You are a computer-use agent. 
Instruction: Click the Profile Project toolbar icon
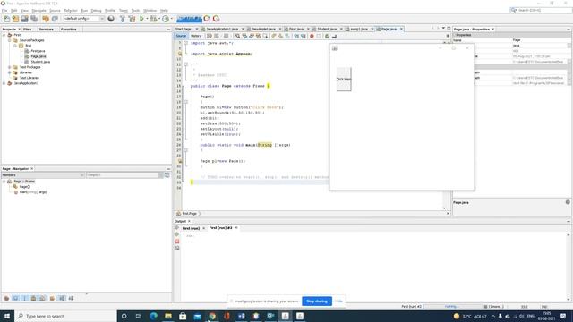[166, 19]
